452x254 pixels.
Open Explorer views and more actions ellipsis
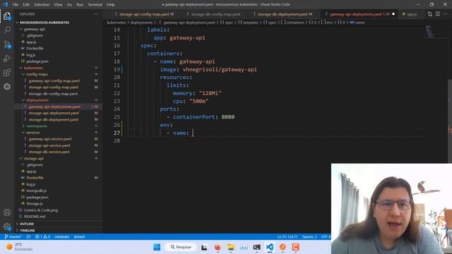[x=95, y=14]
